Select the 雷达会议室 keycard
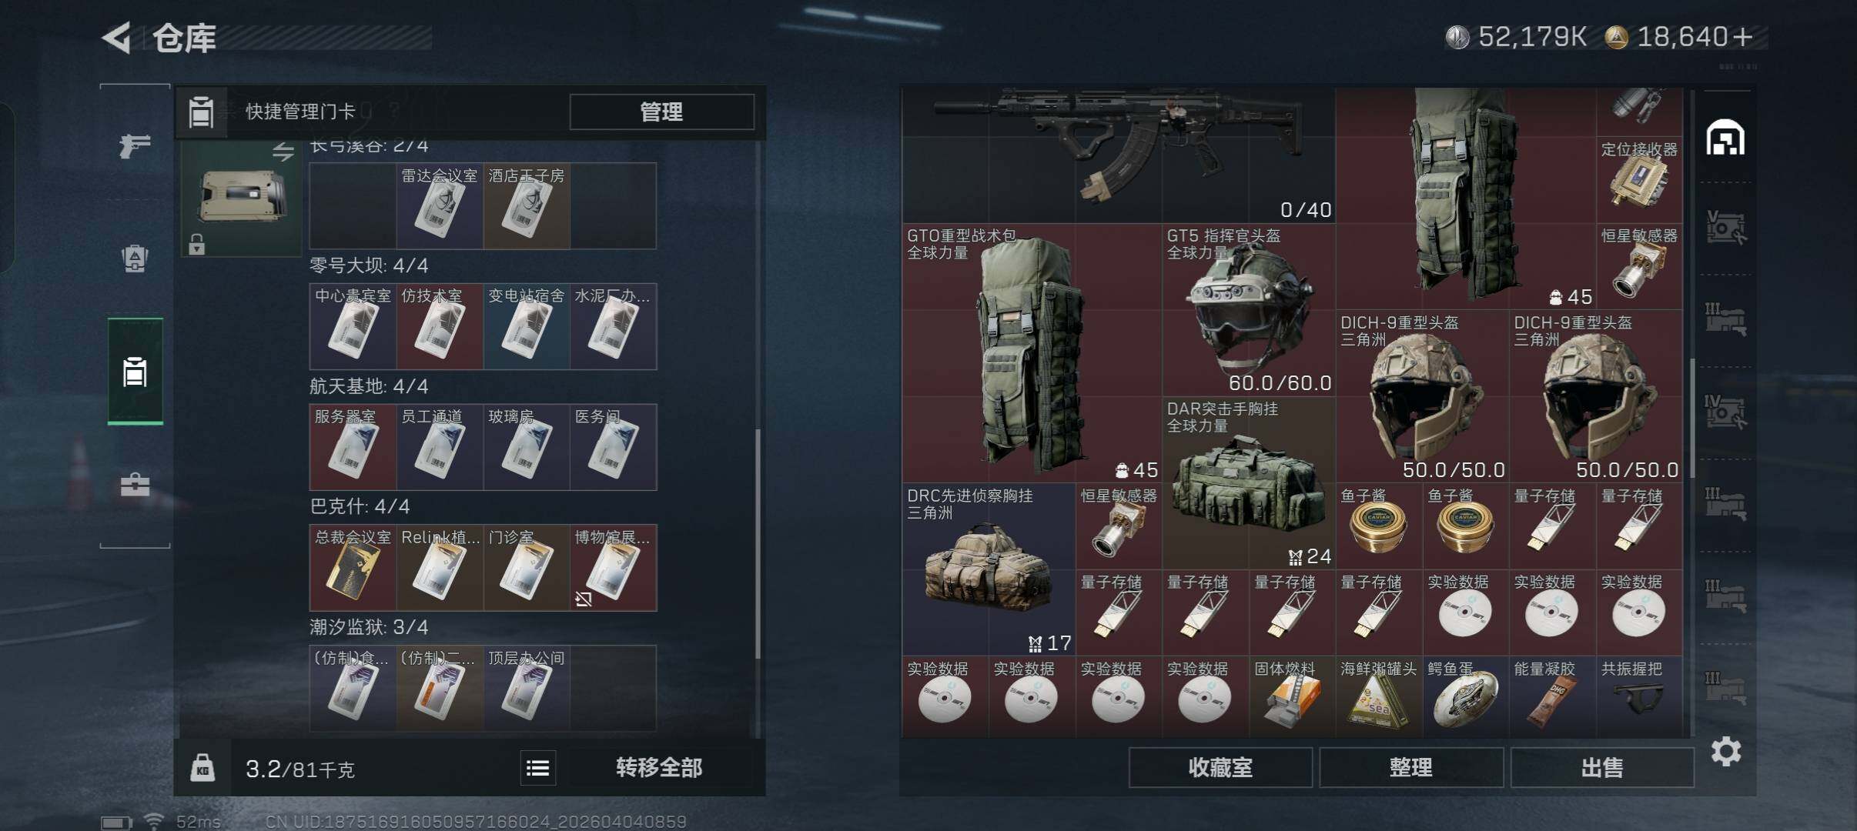Viewport: 1857px width, 831px height. 440,205
